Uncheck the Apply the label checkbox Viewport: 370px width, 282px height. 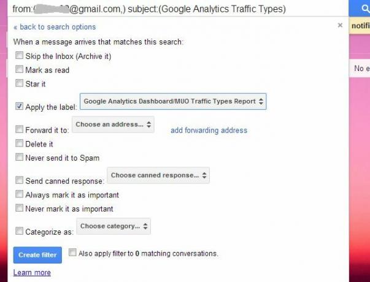click(x=20, y=106)
